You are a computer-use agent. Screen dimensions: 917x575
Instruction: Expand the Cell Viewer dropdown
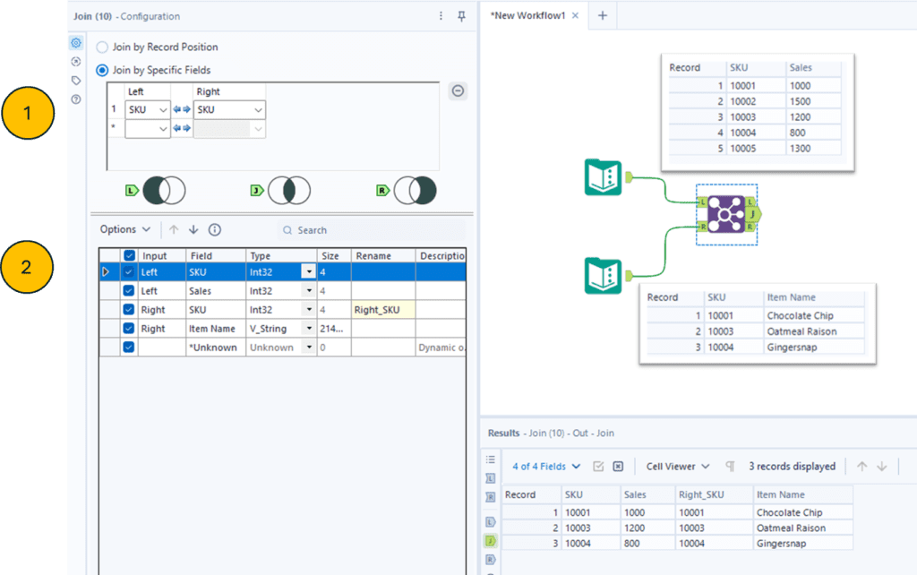pos(678,467)
